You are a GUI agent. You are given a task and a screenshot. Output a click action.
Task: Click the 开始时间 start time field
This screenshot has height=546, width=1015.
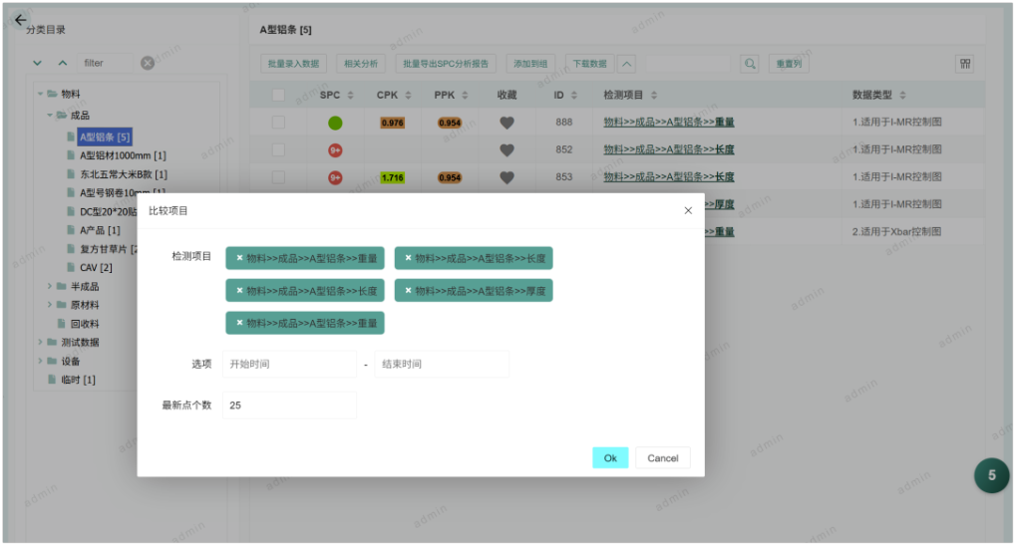[288, 364]
